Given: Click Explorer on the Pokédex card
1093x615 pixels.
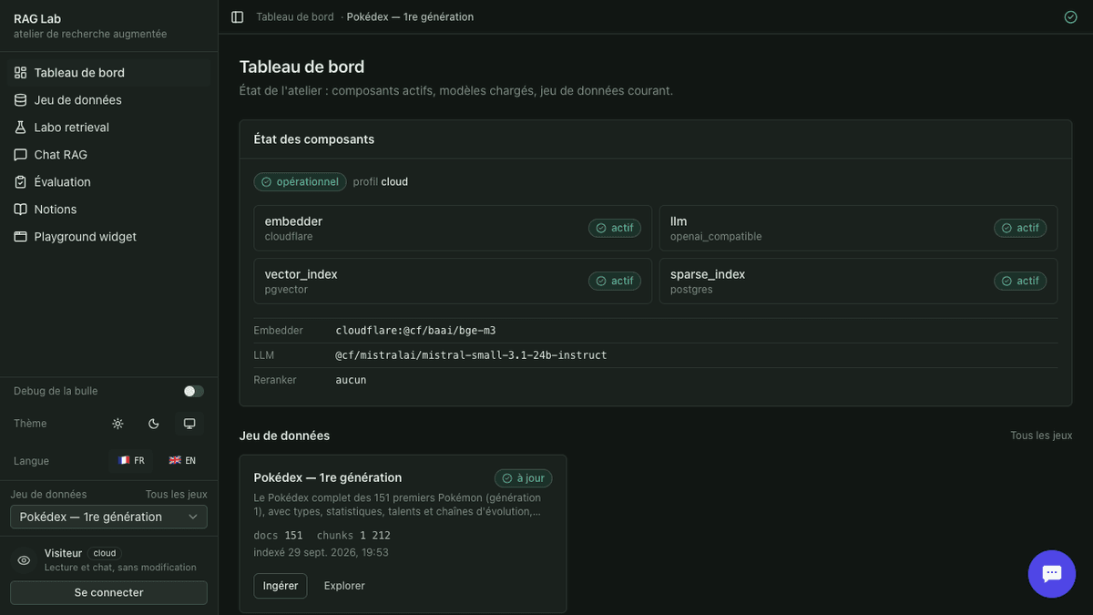Looking at the screenshot, I should (x=344, y=586).
